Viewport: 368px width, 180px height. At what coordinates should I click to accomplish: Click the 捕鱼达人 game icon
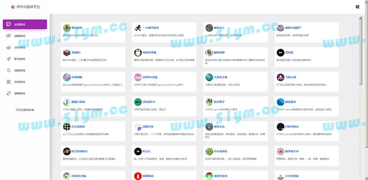coord(209,28)
